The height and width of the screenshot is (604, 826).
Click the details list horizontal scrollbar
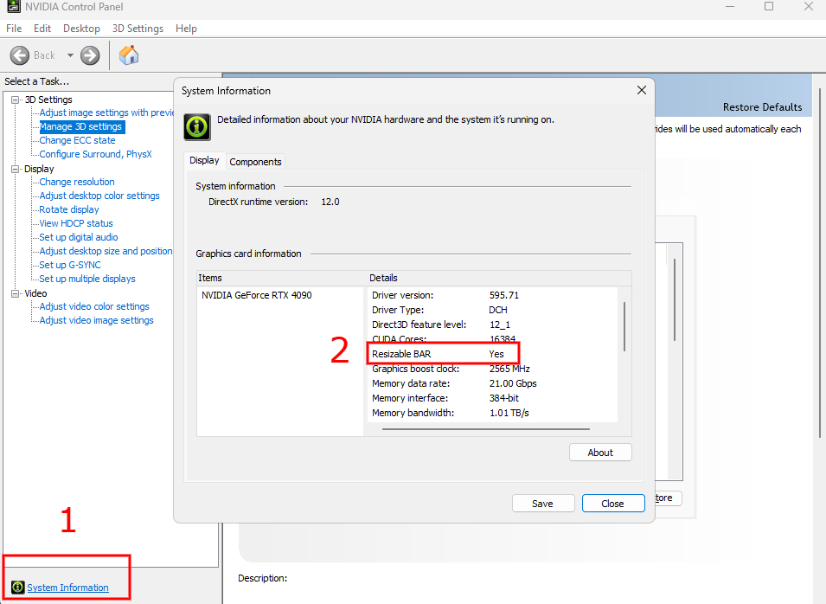click(486, 429)
